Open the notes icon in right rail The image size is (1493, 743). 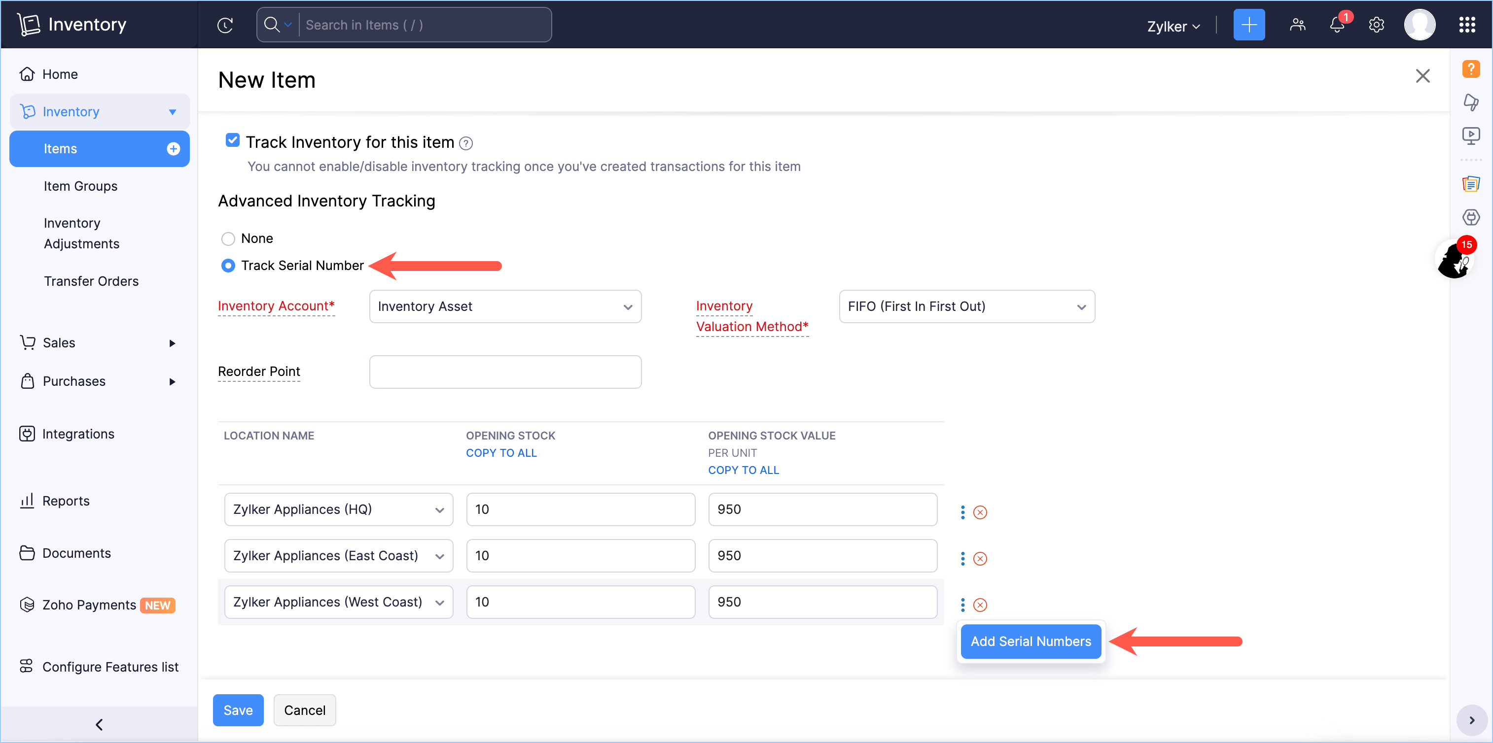pyautogui.click(x=1470, y=184)
